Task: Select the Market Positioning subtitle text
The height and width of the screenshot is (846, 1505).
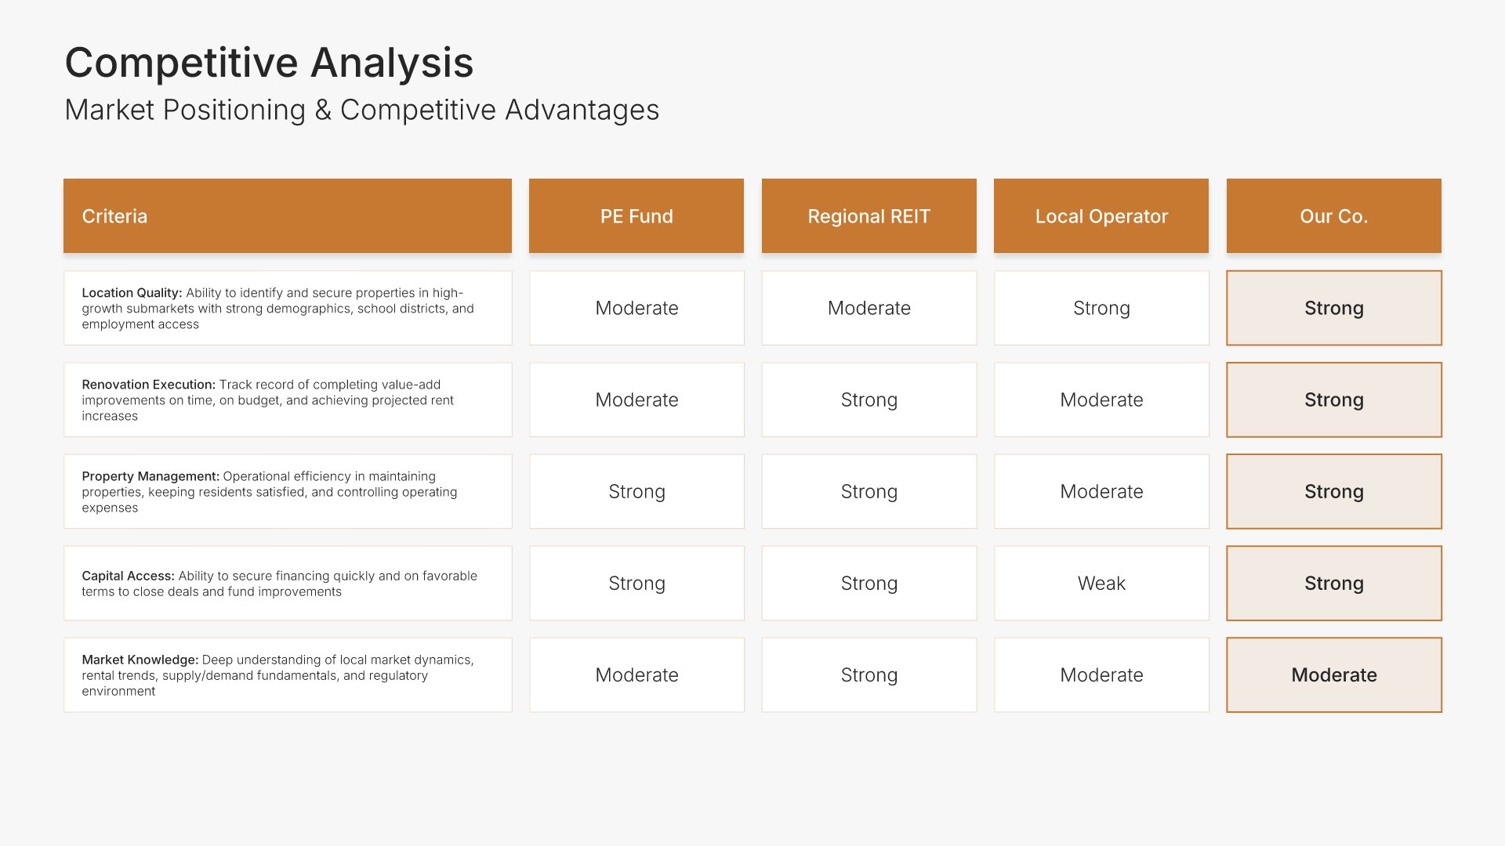Action: (361, 110)
